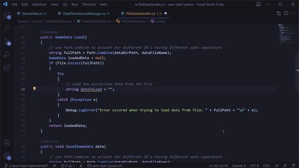Viewport: 299px width, 168px height.
Task: Open the View menu
Action: coord(55,4)
